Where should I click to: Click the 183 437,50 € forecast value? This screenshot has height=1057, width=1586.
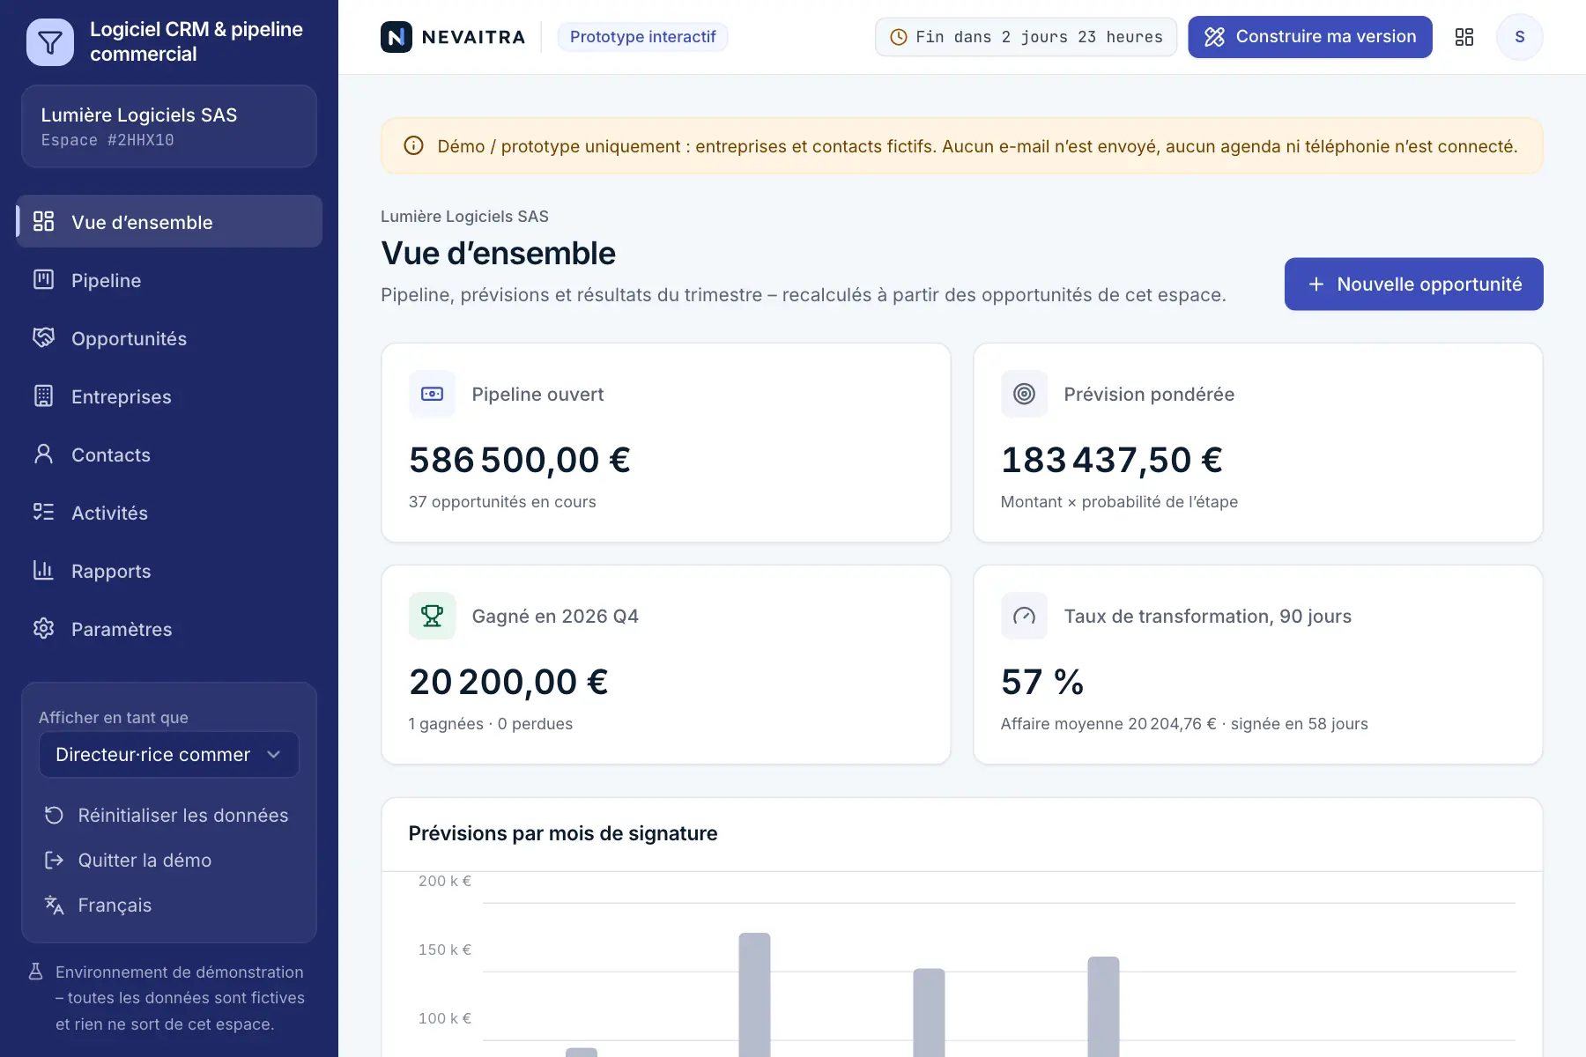[1112, 460]
